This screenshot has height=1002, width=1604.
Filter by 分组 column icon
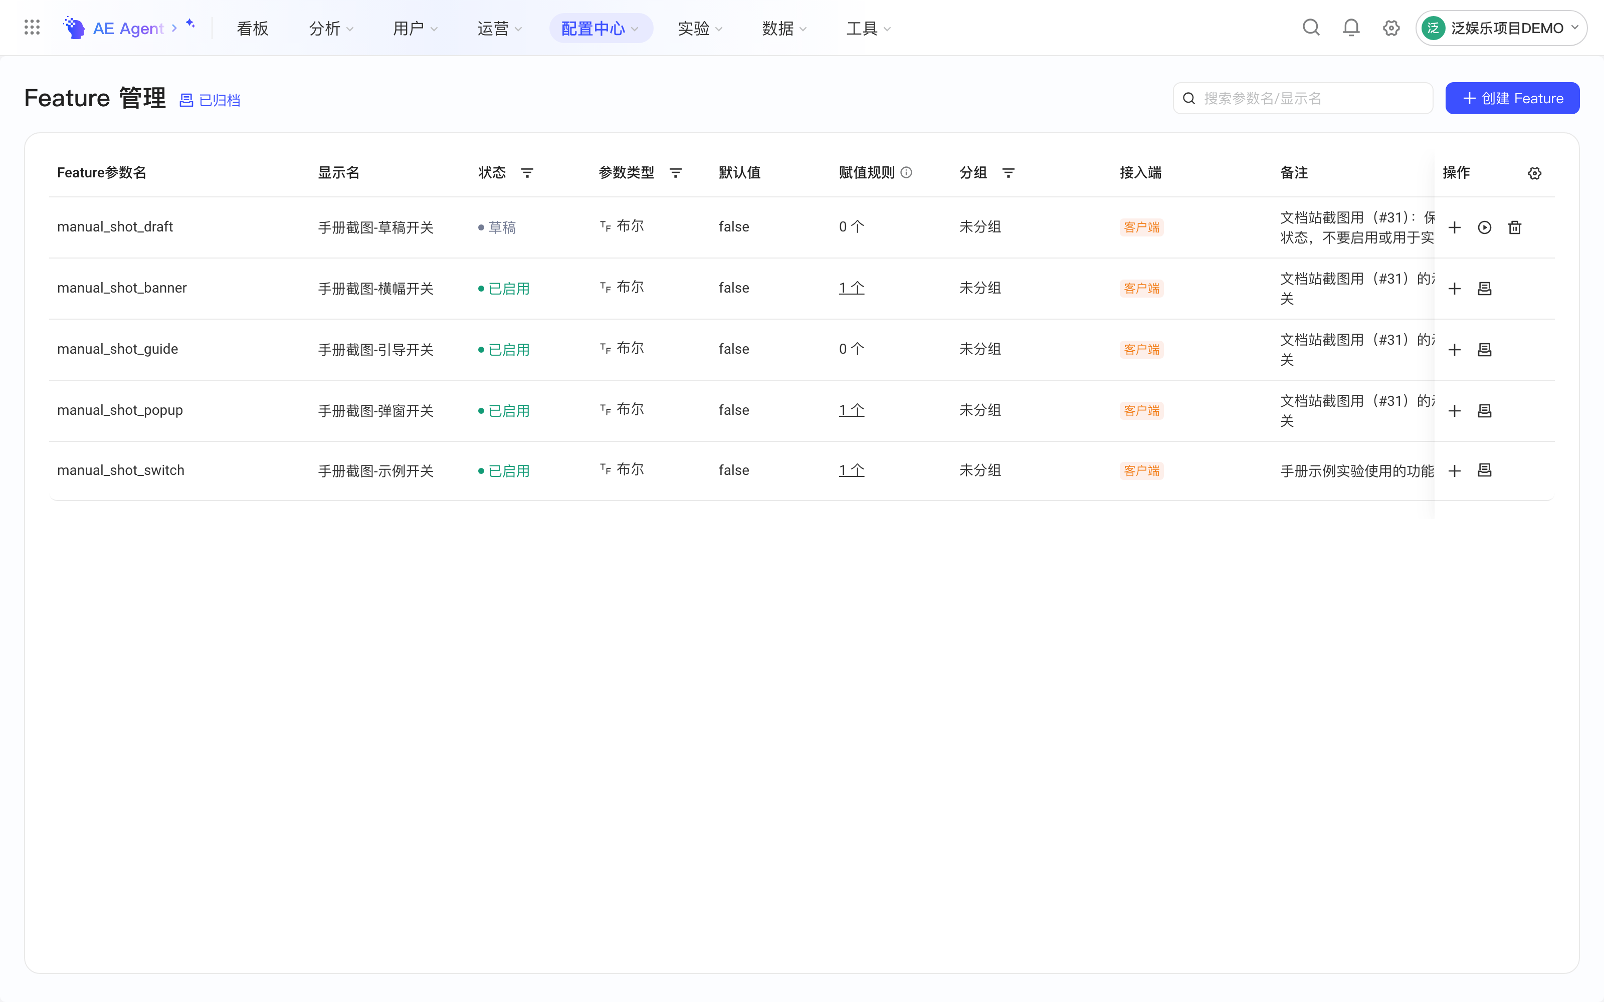[1008, 173]
